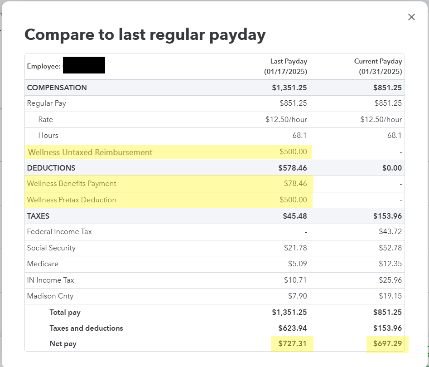Click the redacted employee name box
429x367 pixels.
click(84, 65)
